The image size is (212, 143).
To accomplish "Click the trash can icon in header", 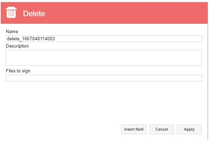I will pos(11,12).
